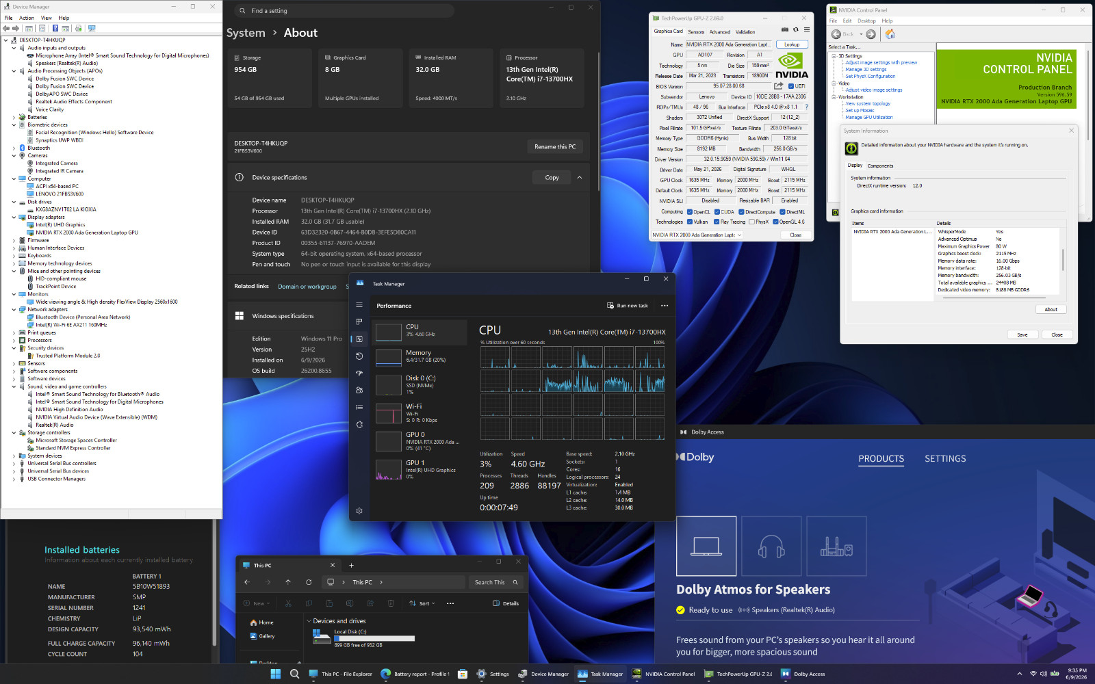Viewport: 1095px width, 684px height.
Task: Open GPU-Z hamburger menu
Action: pos(807,30)
